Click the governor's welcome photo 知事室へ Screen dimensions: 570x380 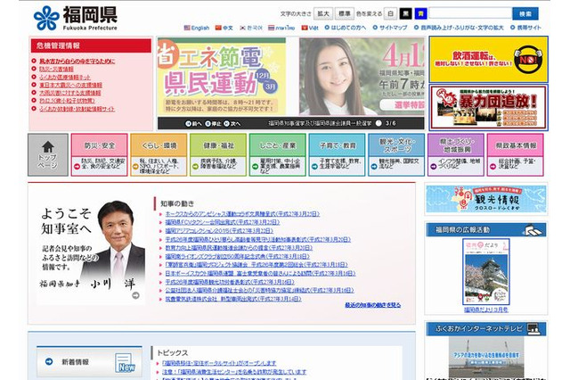pos(91,252)
